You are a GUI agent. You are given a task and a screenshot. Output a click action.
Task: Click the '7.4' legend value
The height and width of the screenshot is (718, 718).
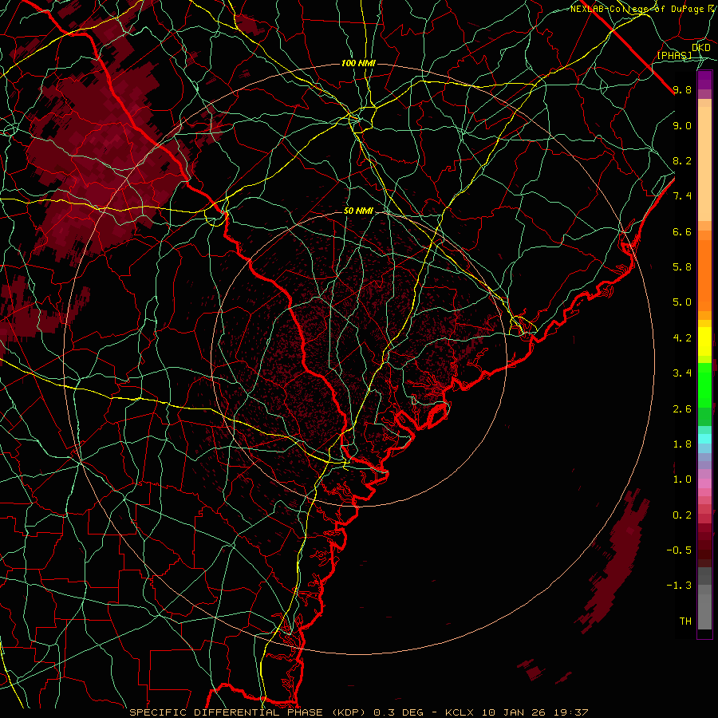pos(682,196)
